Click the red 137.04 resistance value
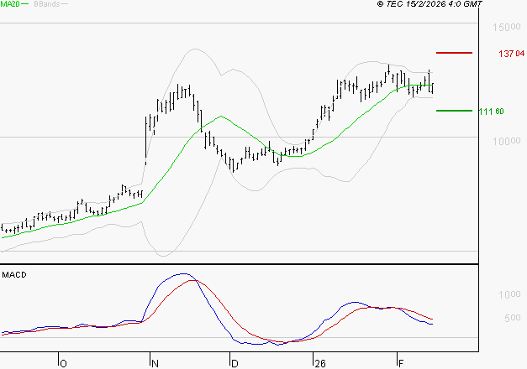This screenshot has width=527, height=369. point(512,54)
